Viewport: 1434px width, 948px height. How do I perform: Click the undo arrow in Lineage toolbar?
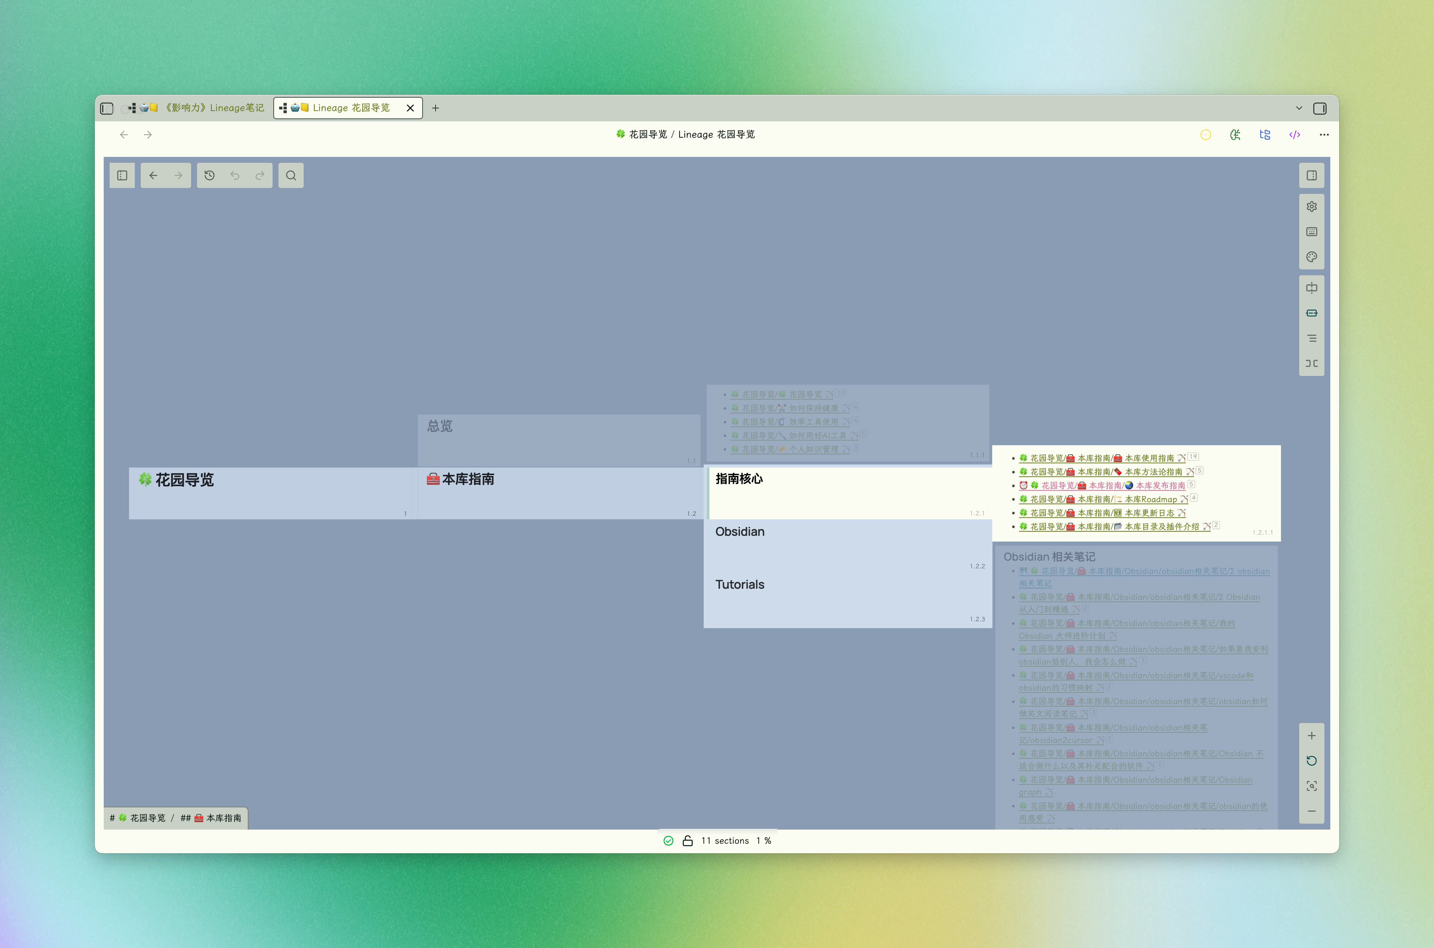(235, 175)
